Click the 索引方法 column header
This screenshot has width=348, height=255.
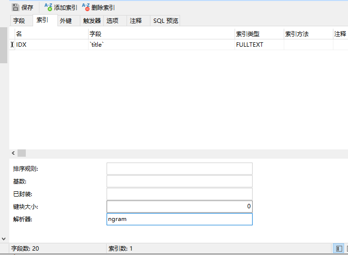[x=308, y=34]
